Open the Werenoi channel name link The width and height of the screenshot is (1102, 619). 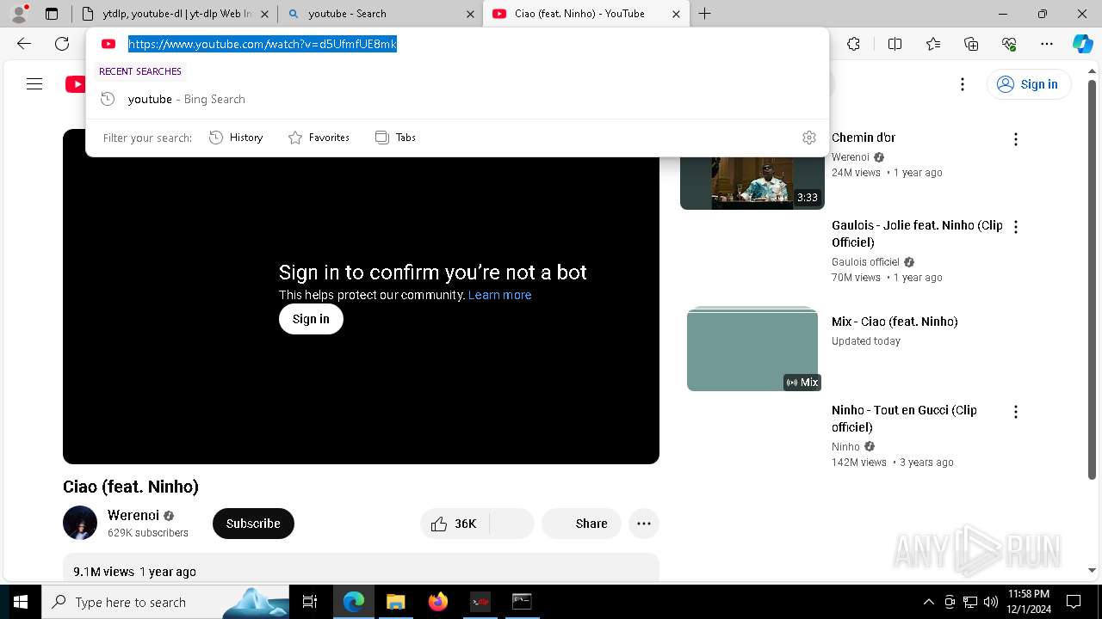(133, 515)
